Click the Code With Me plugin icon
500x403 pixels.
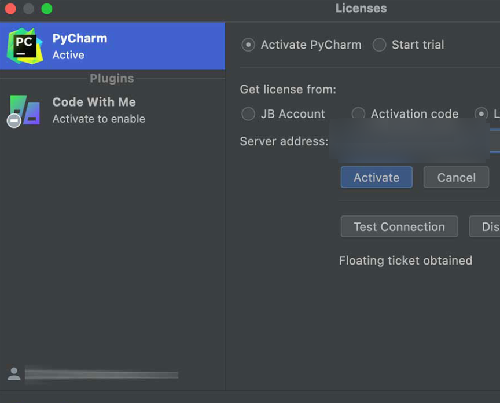(x=26, y=109)
